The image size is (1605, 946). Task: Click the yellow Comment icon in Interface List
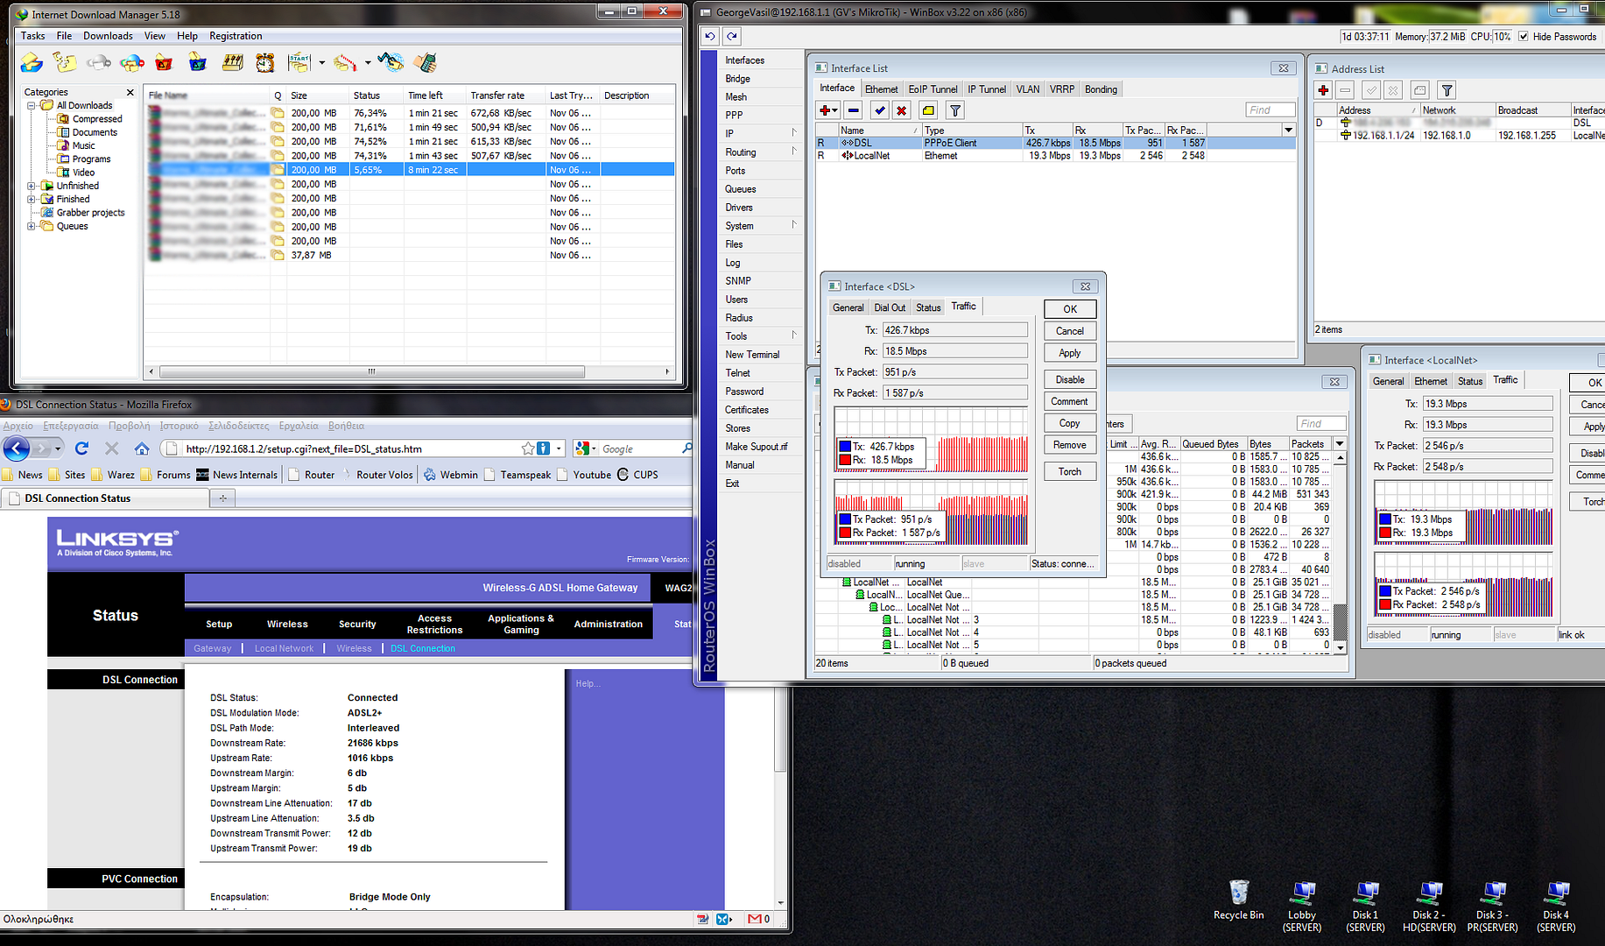[x=928, y=110]
